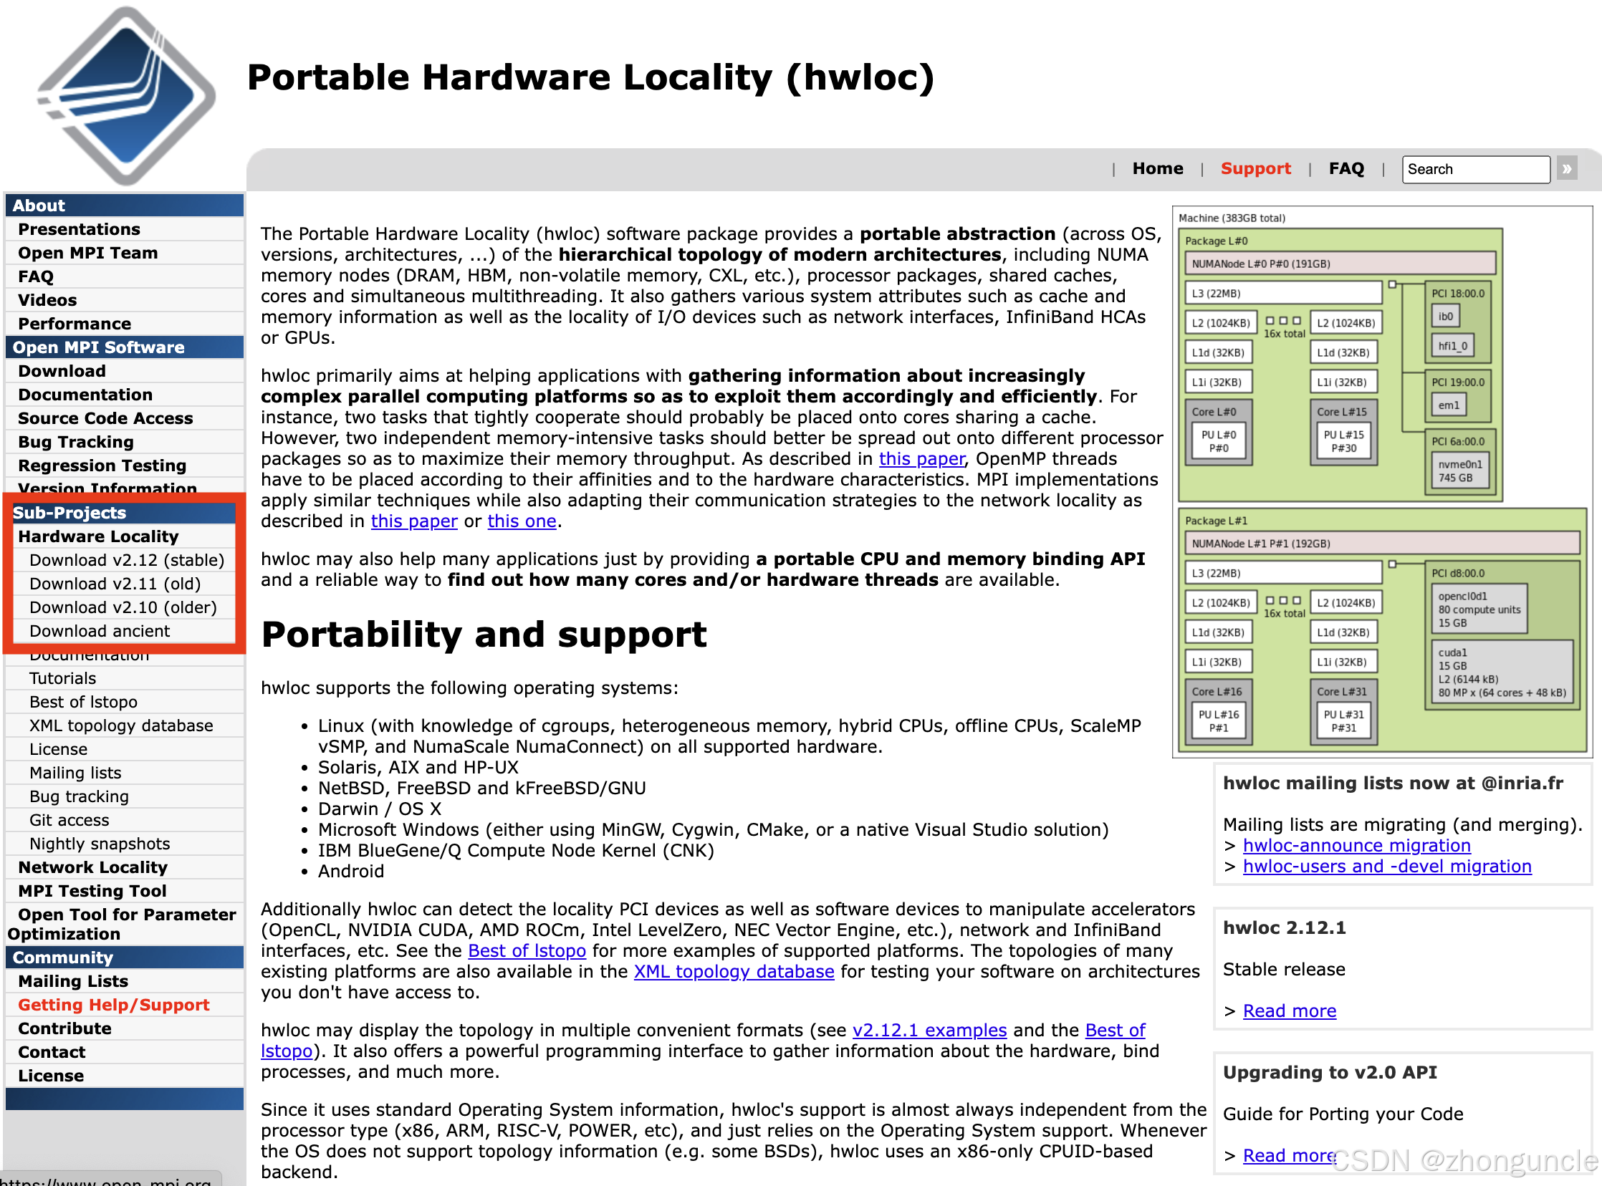Read more about hwloc 2.12.1 release
This screenshot has width=1602, height=1186.
pyautogui.click(x=1289, y=1011)
